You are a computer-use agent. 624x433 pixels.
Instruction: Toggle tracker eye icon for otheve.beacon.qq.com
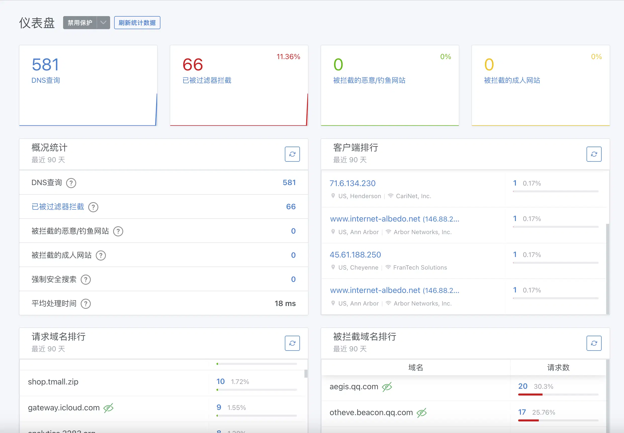tap(421, 413)
